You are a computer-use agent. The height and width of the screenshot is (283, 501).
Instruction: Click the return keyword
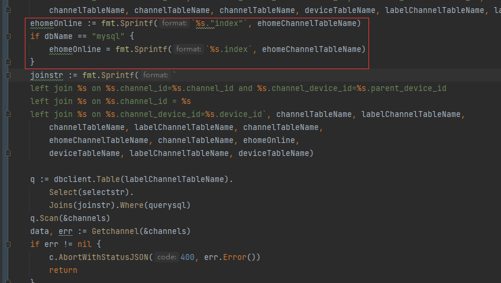coord(63,270)
